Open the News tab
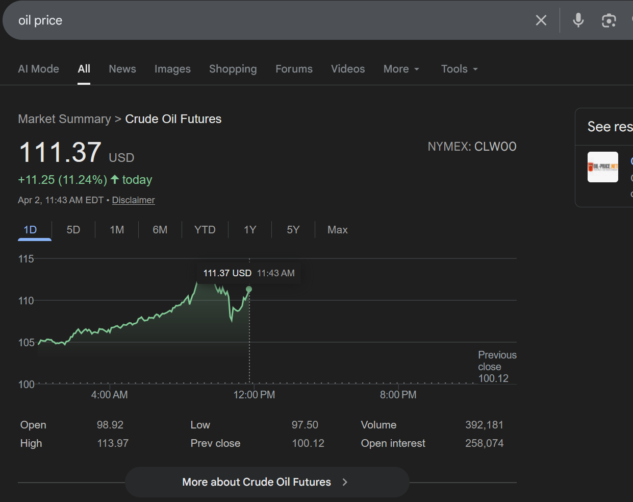 pos(122,69)
